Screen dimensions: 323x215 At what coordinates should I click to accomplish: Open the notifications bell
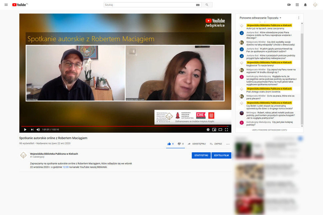click(305, 5)
